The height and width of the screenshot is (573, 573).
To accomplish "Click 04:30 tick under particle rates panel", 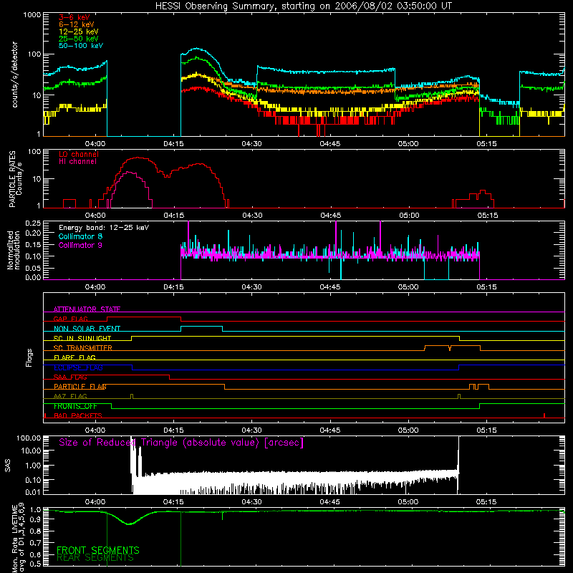I will click(252, 216).
